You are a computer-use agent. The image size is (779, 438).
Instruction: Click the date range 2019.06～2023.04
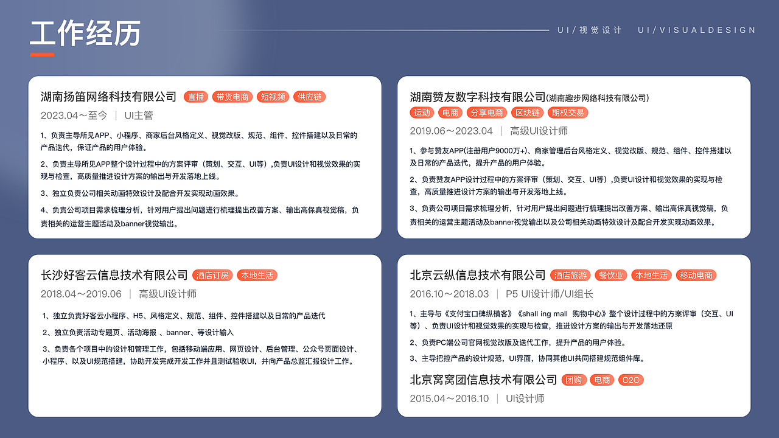(451, 131)
